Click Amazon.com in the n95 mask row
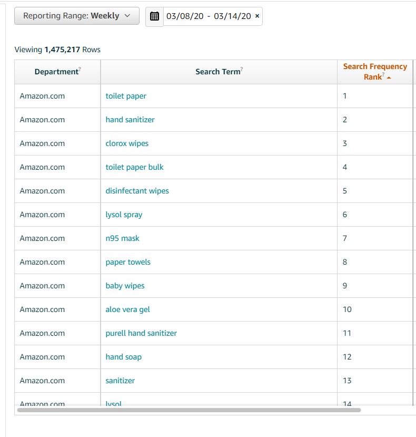The height and width of the screenshot is (437, 416). [42, 238]
